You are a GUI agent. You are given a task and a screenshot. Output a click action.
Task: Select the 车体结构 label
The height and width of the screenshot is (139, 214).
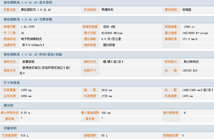tap(90, 10)
